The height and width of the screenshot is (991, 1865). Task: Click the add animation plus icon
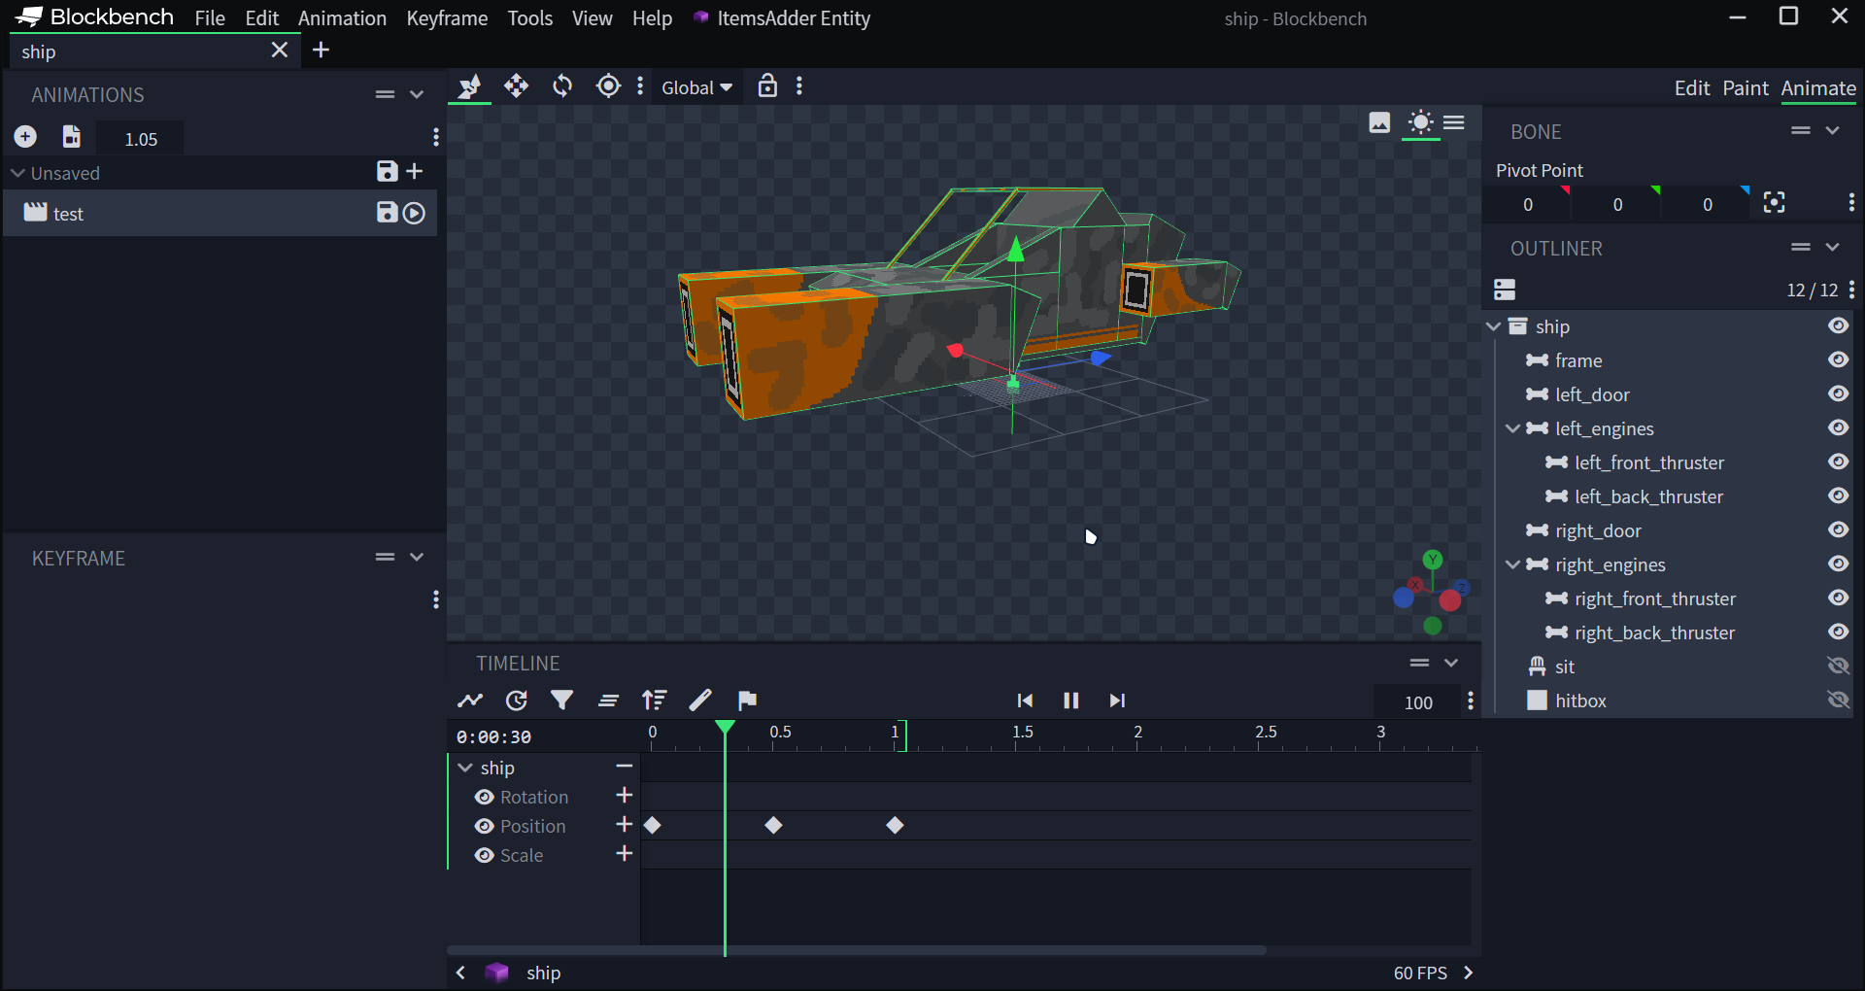pyautogui.click(x=25, y=137)
